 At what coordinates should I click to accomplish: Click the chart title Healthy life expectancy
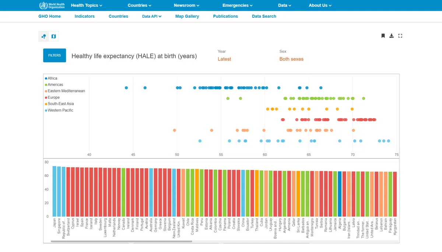point(134,56)
